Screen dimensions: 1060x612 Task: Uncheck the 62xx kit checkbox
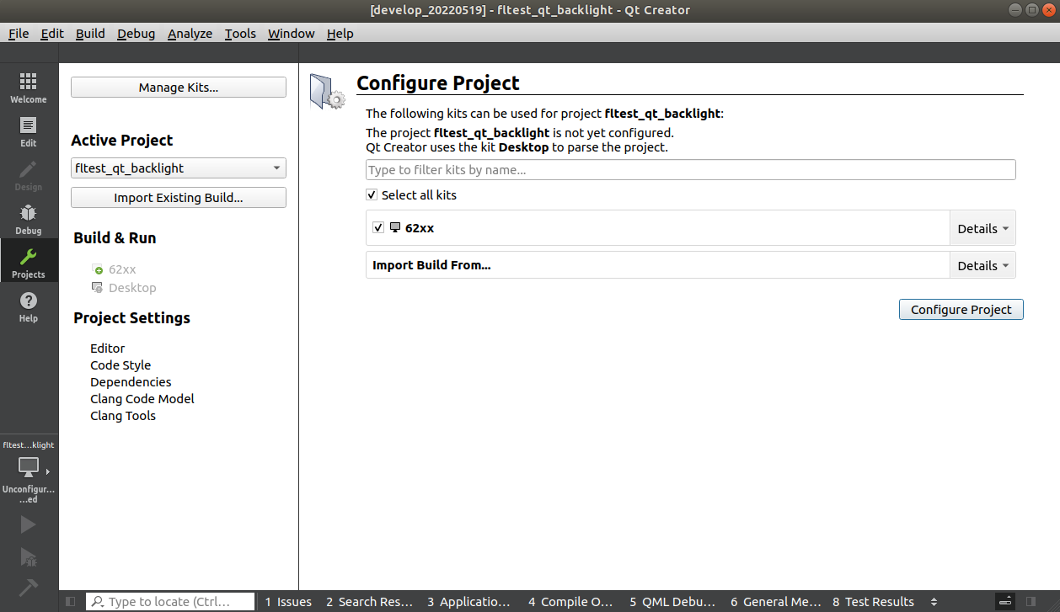click(x=378, y=227)
